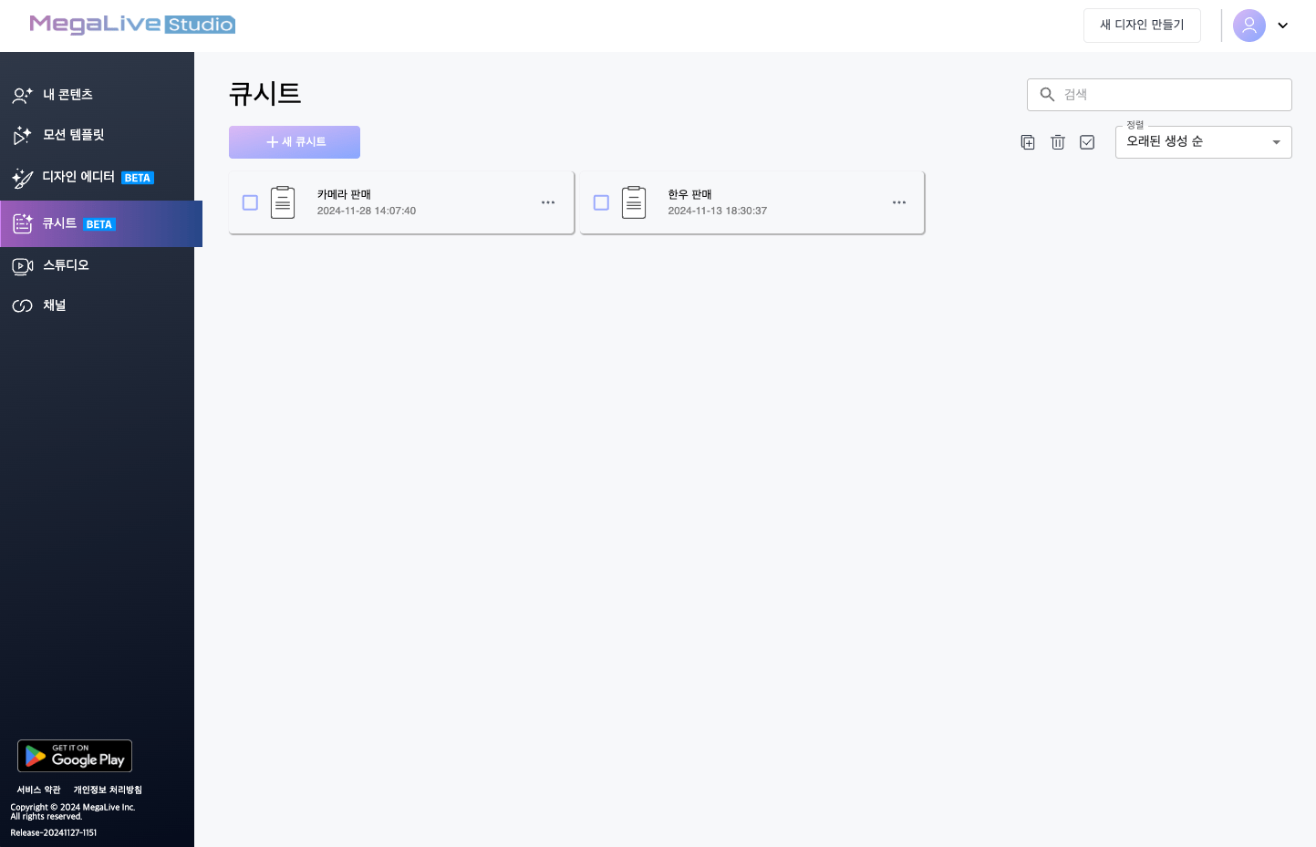The height and width of the screenshot is (847, 1316).
Task: Open the Google Play store badge
Action: (75, 756)
